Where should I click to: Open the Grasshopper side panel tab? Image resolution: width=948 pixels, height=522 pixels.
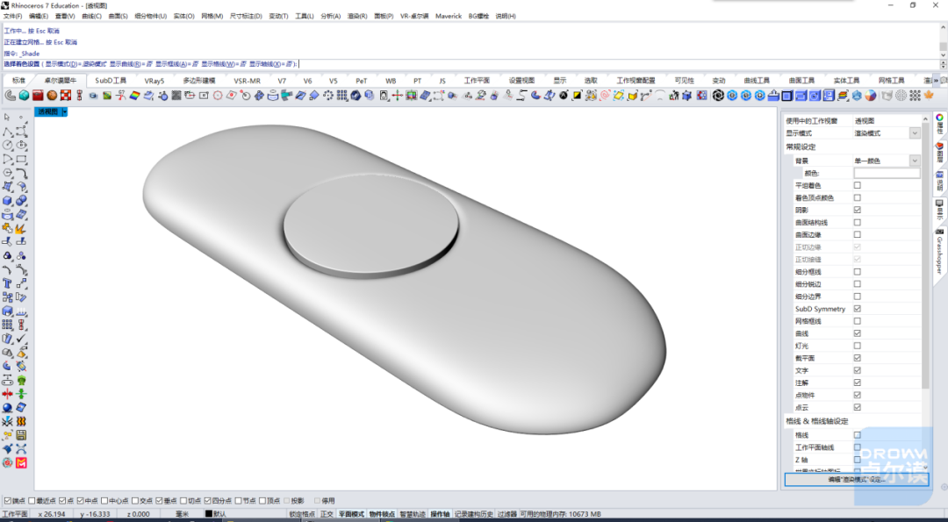tap(939, 252)
